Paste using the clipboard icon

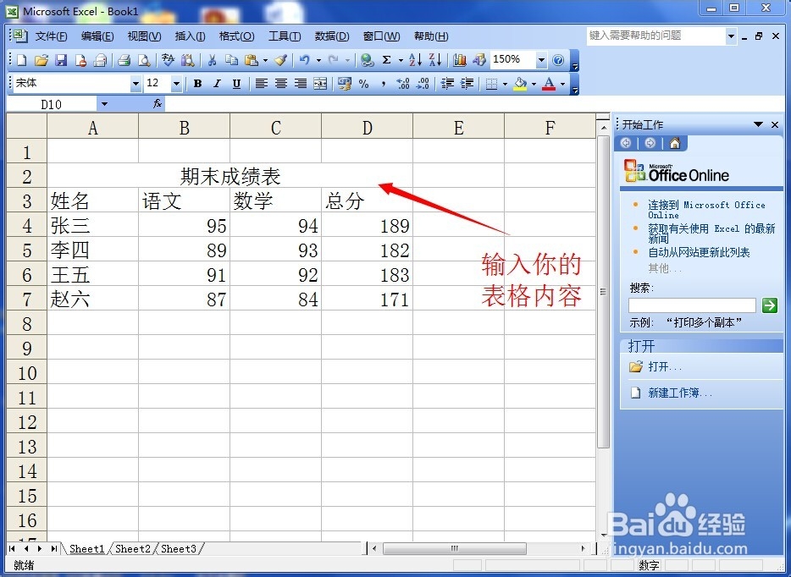tap(252, 60)
